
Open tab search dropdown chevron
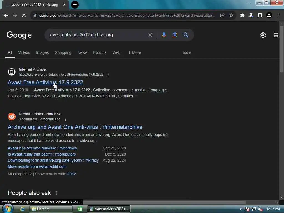[249, 3]
